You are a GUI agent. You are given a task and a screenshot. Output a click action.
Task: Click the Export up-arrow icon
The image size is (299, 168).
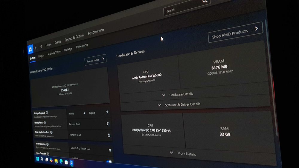click(107, 112)
